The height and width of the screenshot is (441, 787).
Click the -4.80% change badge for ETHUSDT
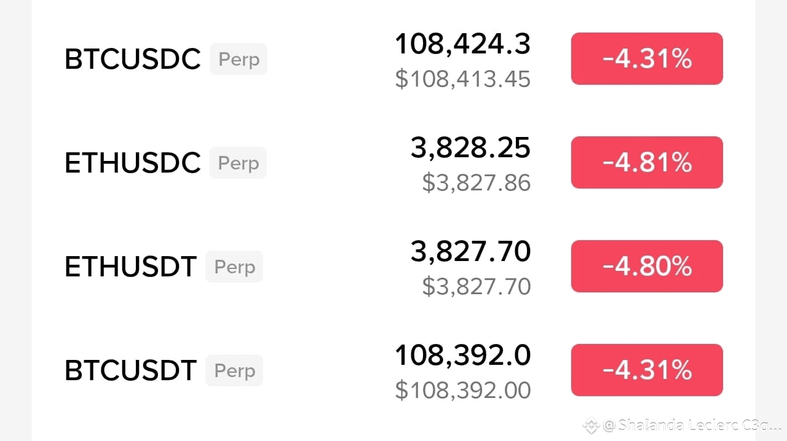click(647, 267)
